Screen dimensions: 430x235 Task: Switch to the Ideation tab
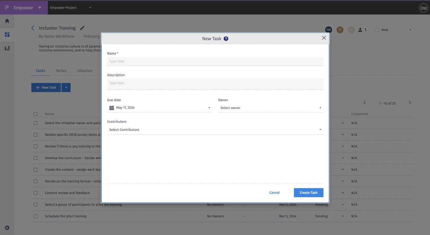(x=85, y=70)
